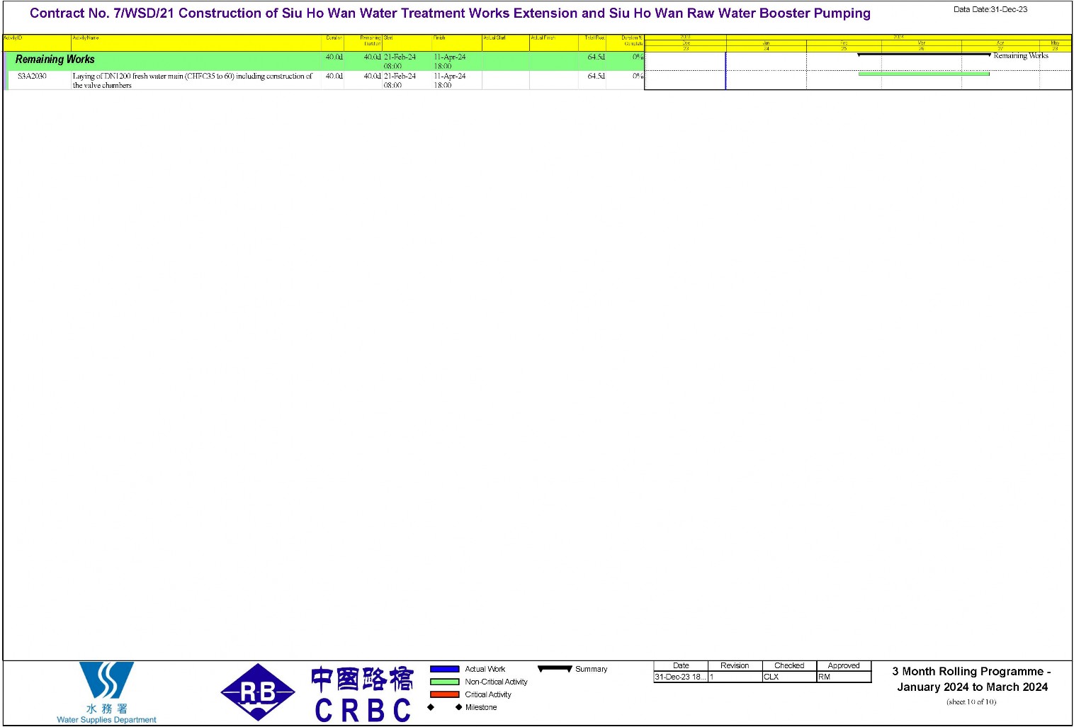Click the Milestone diamond beside the Milestone label

click(459, 707)
